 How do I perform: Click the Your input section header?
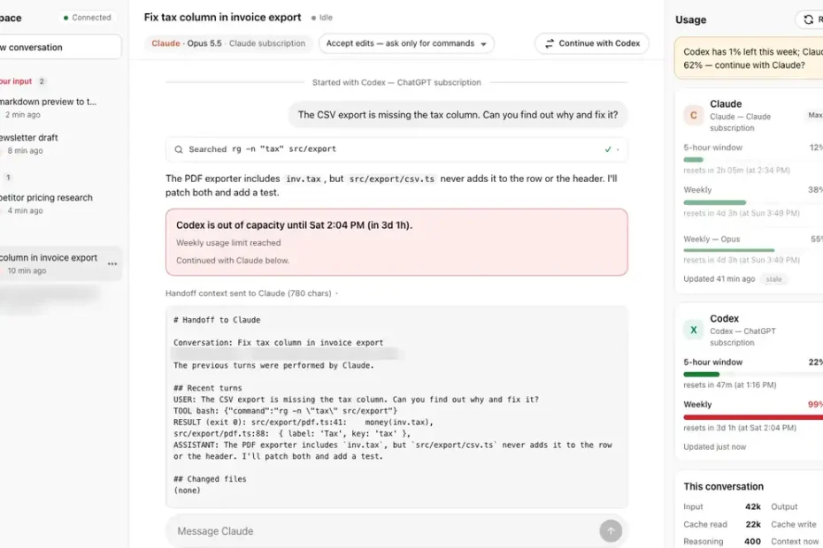tap(16, 81)
